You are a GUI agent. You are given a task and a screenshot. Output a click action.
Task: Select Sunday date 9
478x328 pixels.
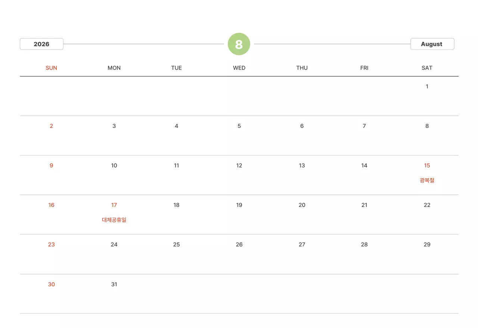pos(52,165)
